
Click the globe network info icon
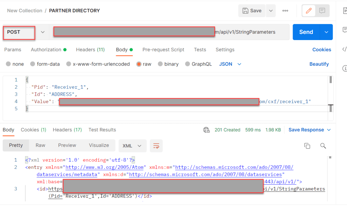coord(206,130)
